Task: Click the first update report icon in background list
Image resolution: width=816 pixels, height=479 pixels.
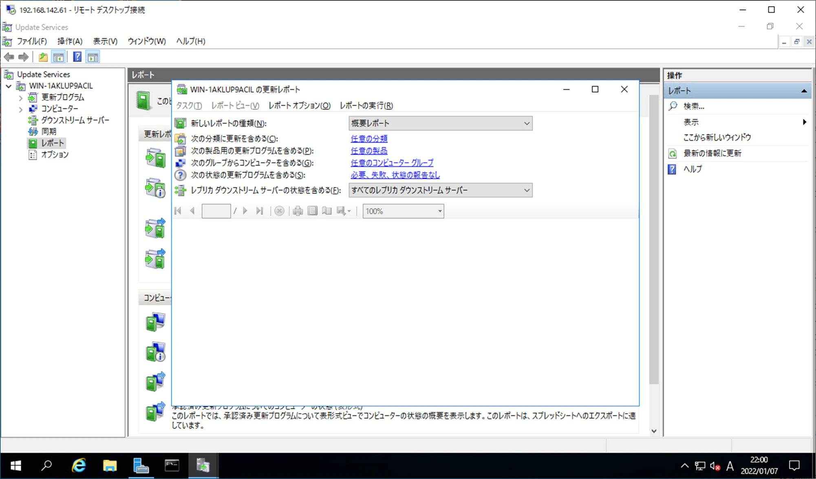Action: click(x=156, y=158)
